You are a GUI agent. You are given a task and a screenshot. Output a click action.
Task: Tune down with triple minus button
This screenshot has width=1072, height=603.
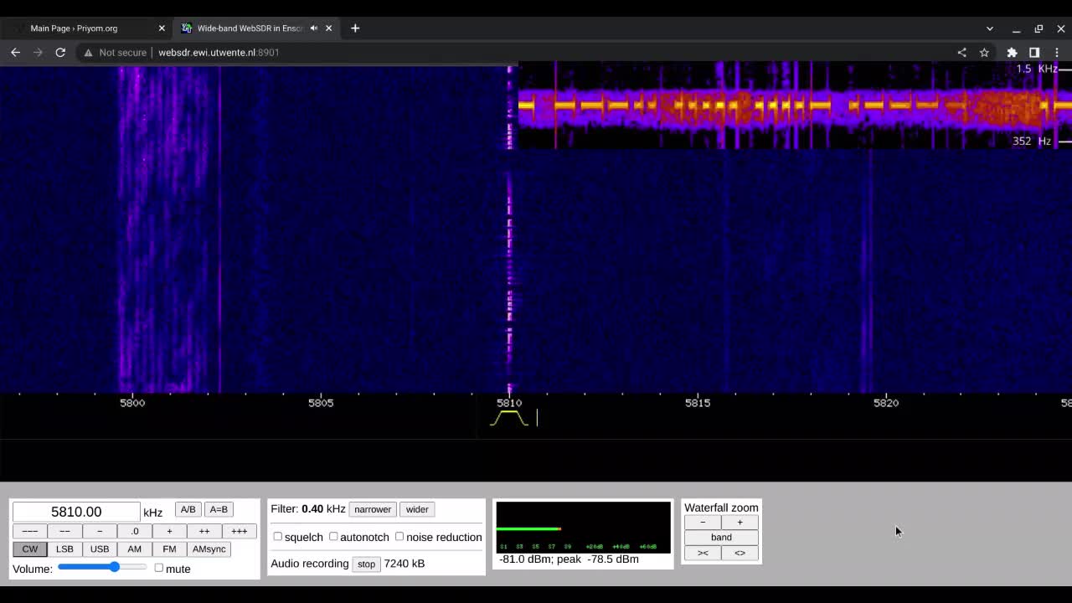coord(29,531)
